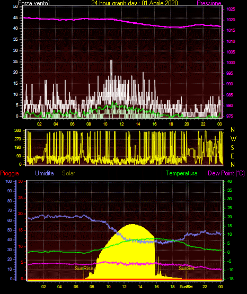Click the 16 hour tick on lower chart
The height and width of the screenshot is (294, 247).
tap(156, 287)
